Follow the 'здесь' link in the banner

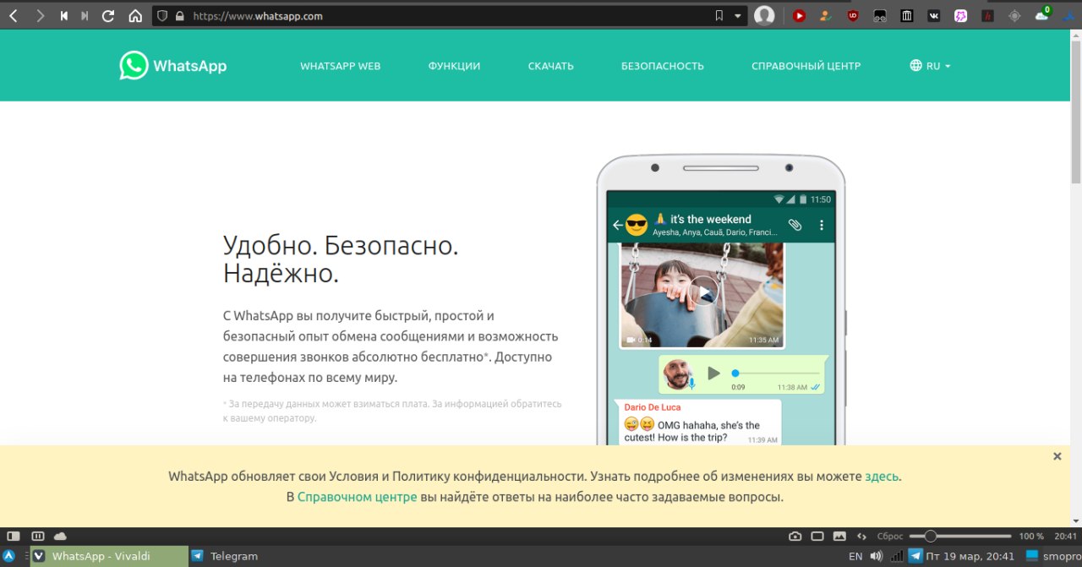point(882,477)
